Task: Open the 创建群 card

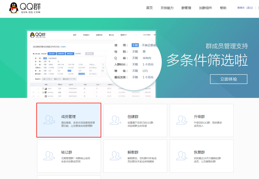Action: (x=135, y=120)
